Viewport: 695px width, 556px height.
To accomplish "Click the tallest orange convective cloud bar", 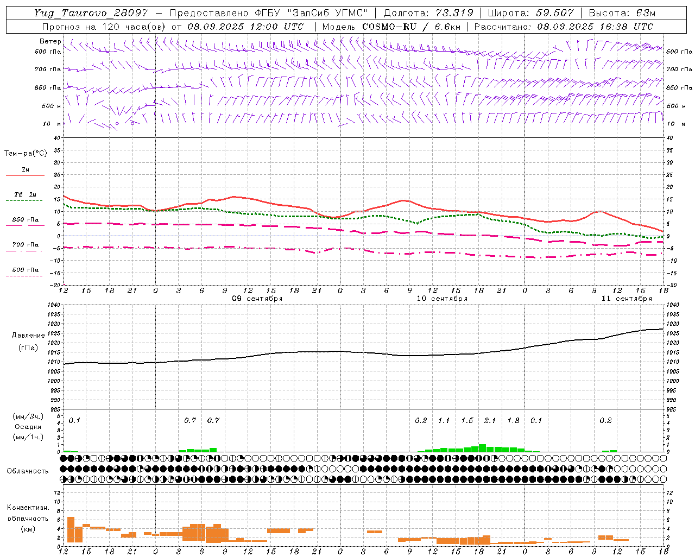I will [x=71, y=529].
